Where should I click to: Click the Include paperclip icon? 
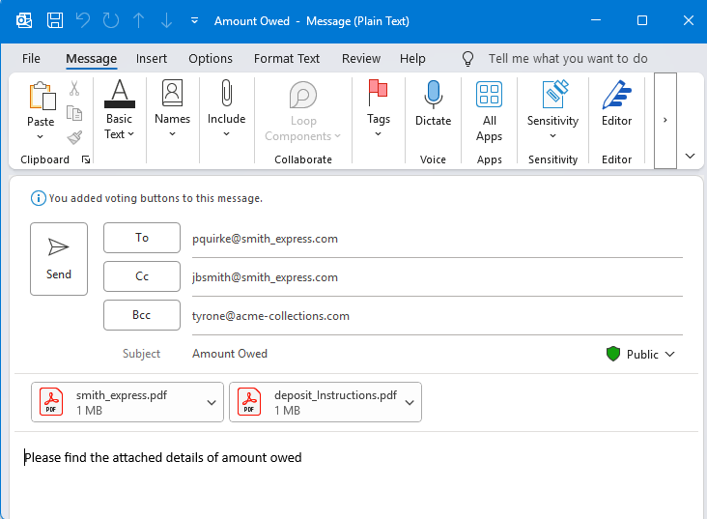coord(226,95)
